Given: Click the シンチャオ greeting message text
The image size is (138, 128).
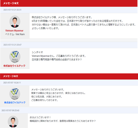Looking at the screenshot, I should coord(37,52).
